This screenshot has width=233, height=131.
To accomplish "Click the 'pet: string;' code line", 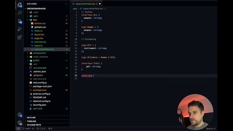I will 93,66.
